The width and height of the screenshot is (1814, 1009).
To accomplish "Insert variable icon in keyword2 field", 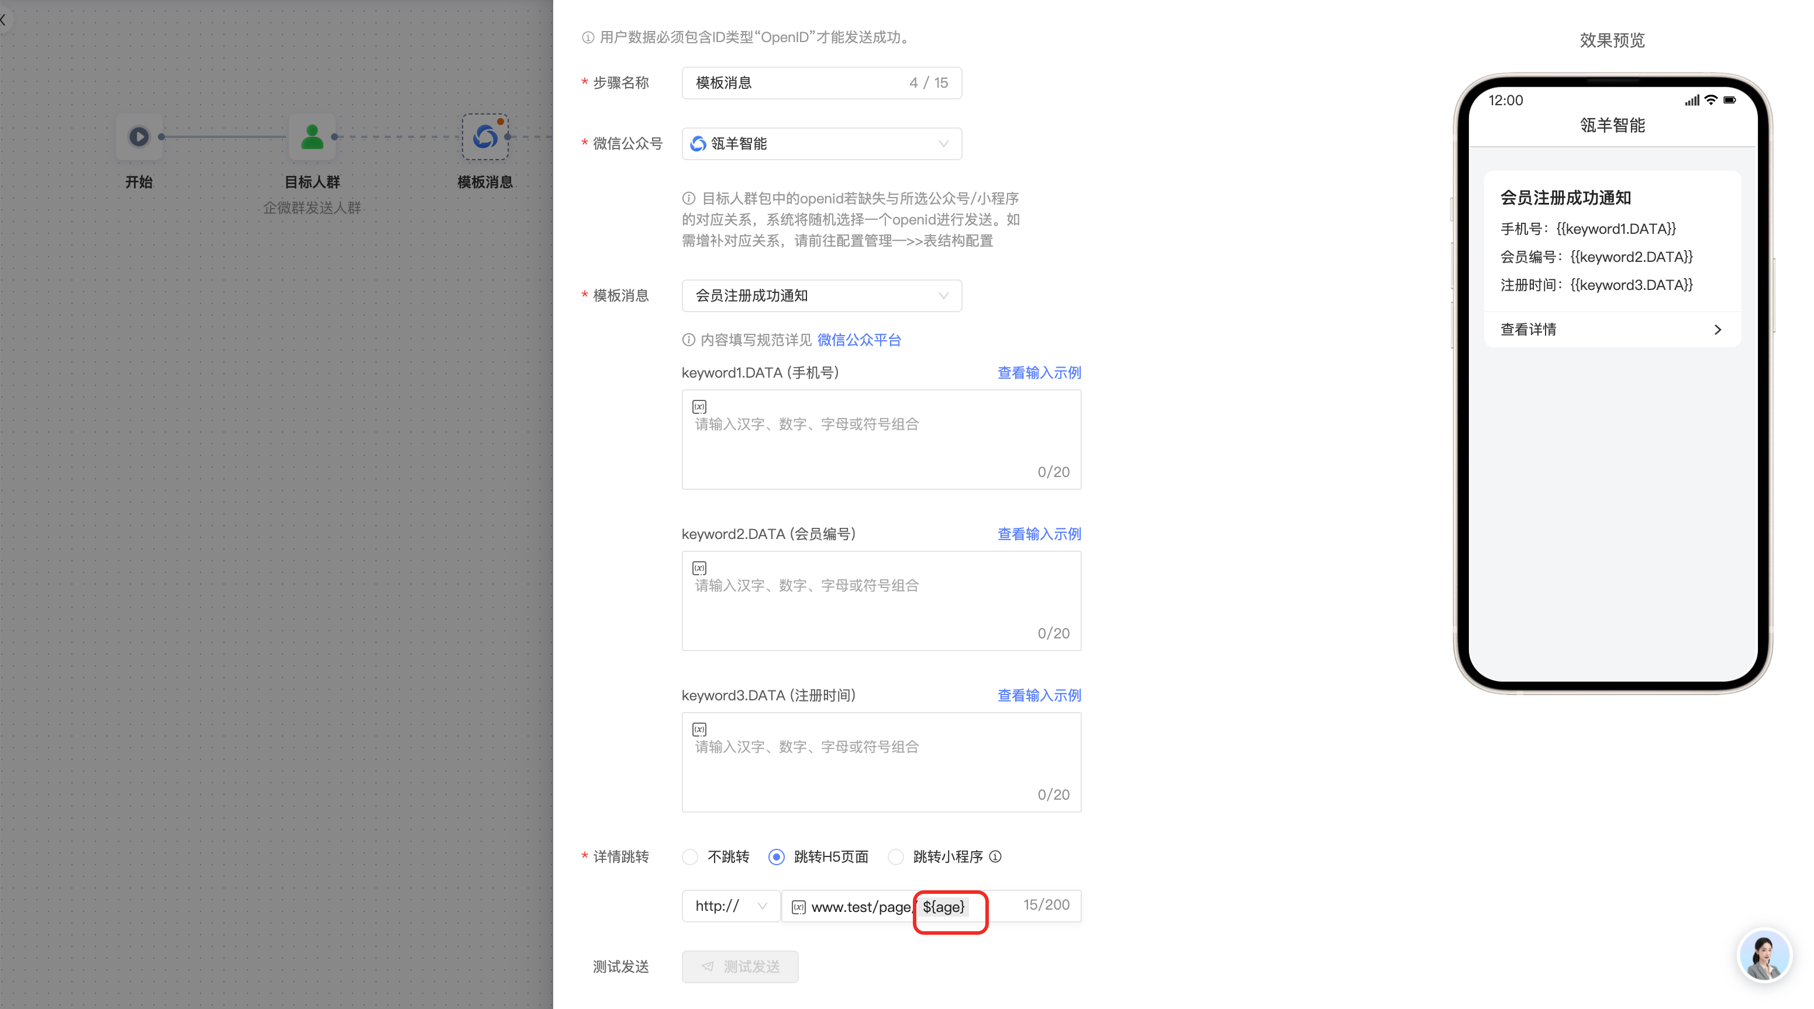I will coord(699,568).
